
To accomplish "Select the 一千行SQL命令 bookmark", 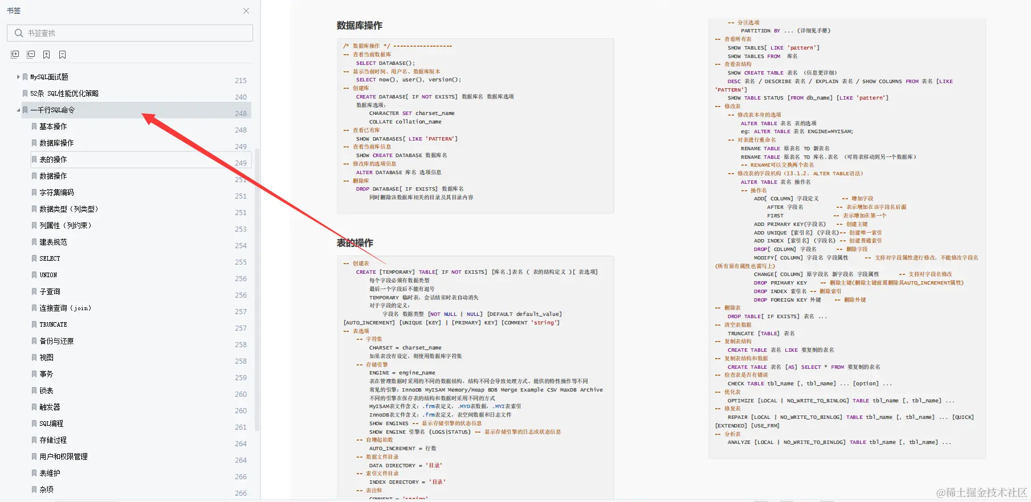I will click(x=52, y=110).
